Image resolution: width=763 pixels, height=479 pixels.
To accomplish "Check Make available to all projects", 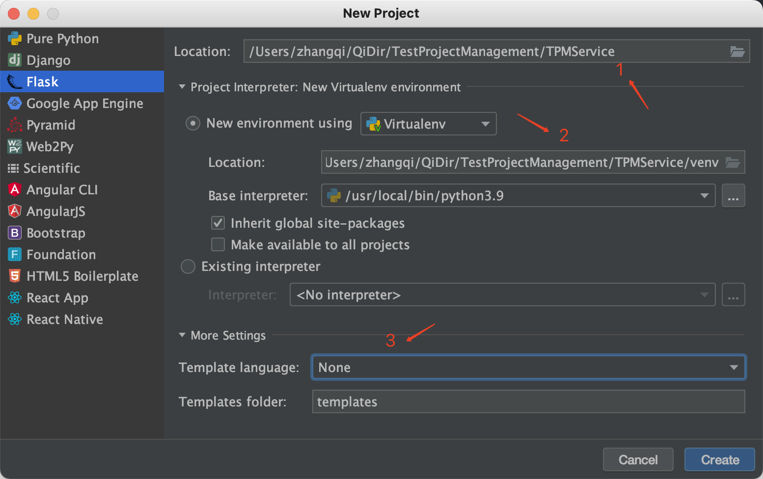I will (x=218, y=244).
